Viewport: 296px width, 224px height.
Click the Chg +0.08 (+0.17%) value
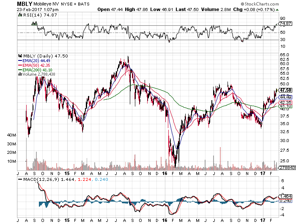pyautogui.click(x=254, y=9)
